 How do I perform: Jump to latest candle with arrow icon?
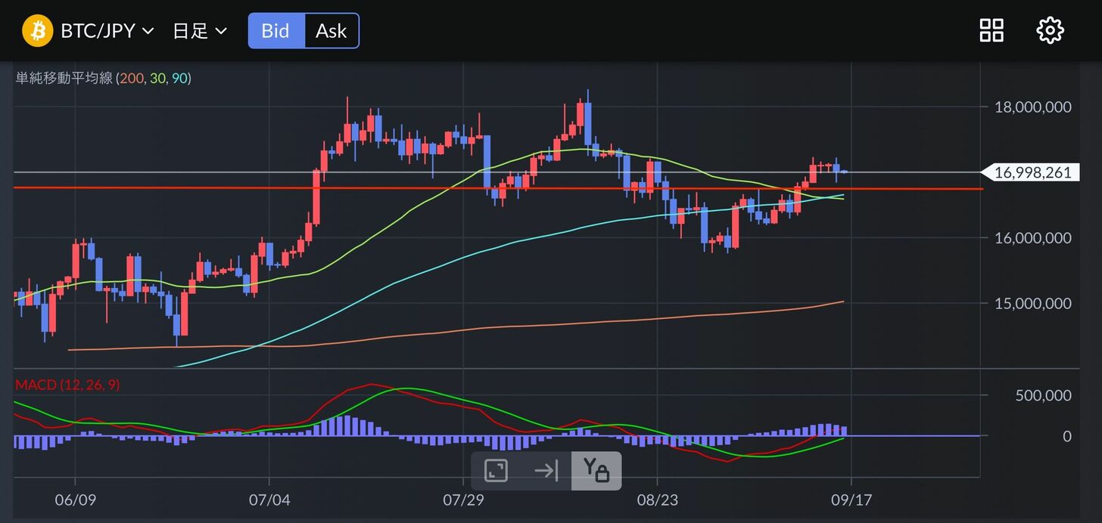click(x=546, y=471)
